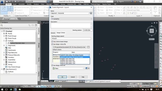The width and height of the screenshot is (162, 91).
Task: Click the Point Clouds tree icon
Action: click(6, 38)
